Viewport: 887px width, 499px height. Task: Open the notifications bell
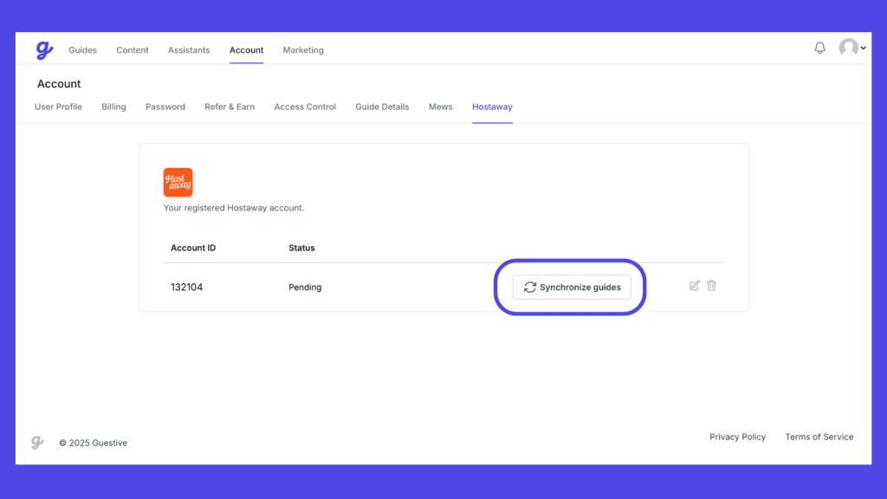coord(819,49)
